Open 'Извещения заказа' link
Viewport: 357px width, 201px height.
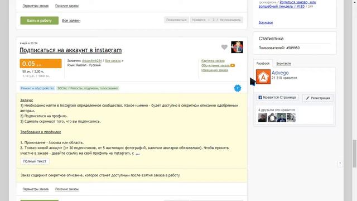click(214, 70)
